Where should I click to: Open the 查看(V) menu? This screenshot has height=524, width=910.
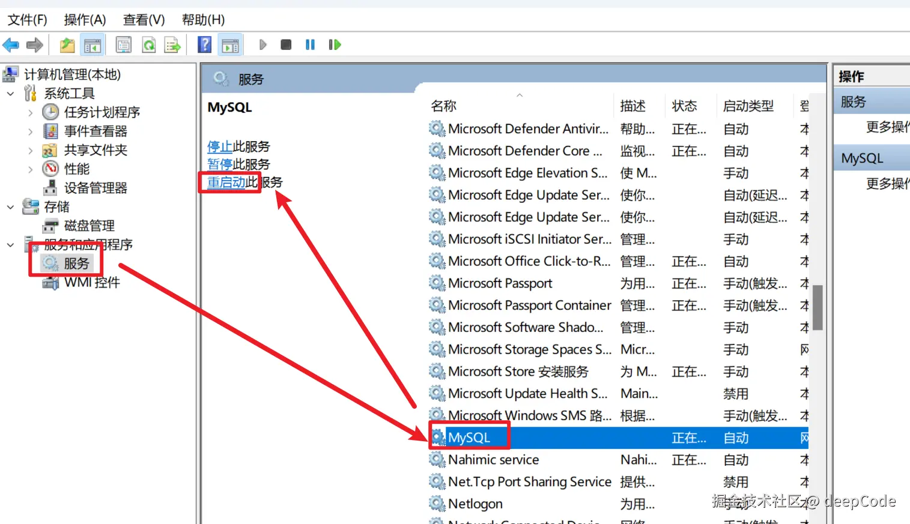144,20
